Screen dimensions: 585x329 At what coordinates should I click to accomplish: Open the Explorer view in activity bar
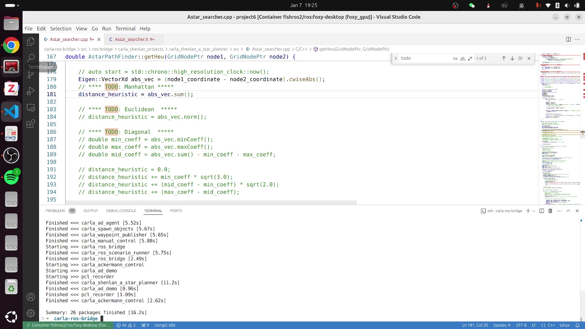coord(30,42)
